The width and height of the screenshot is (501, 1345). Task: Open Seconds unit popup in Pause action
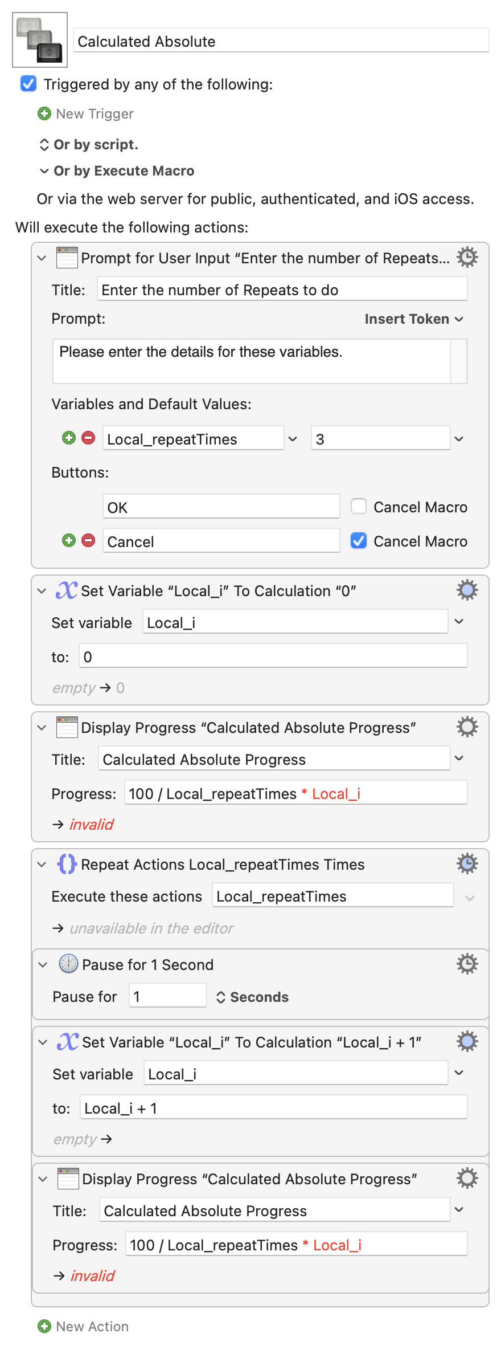pos(252,997)
